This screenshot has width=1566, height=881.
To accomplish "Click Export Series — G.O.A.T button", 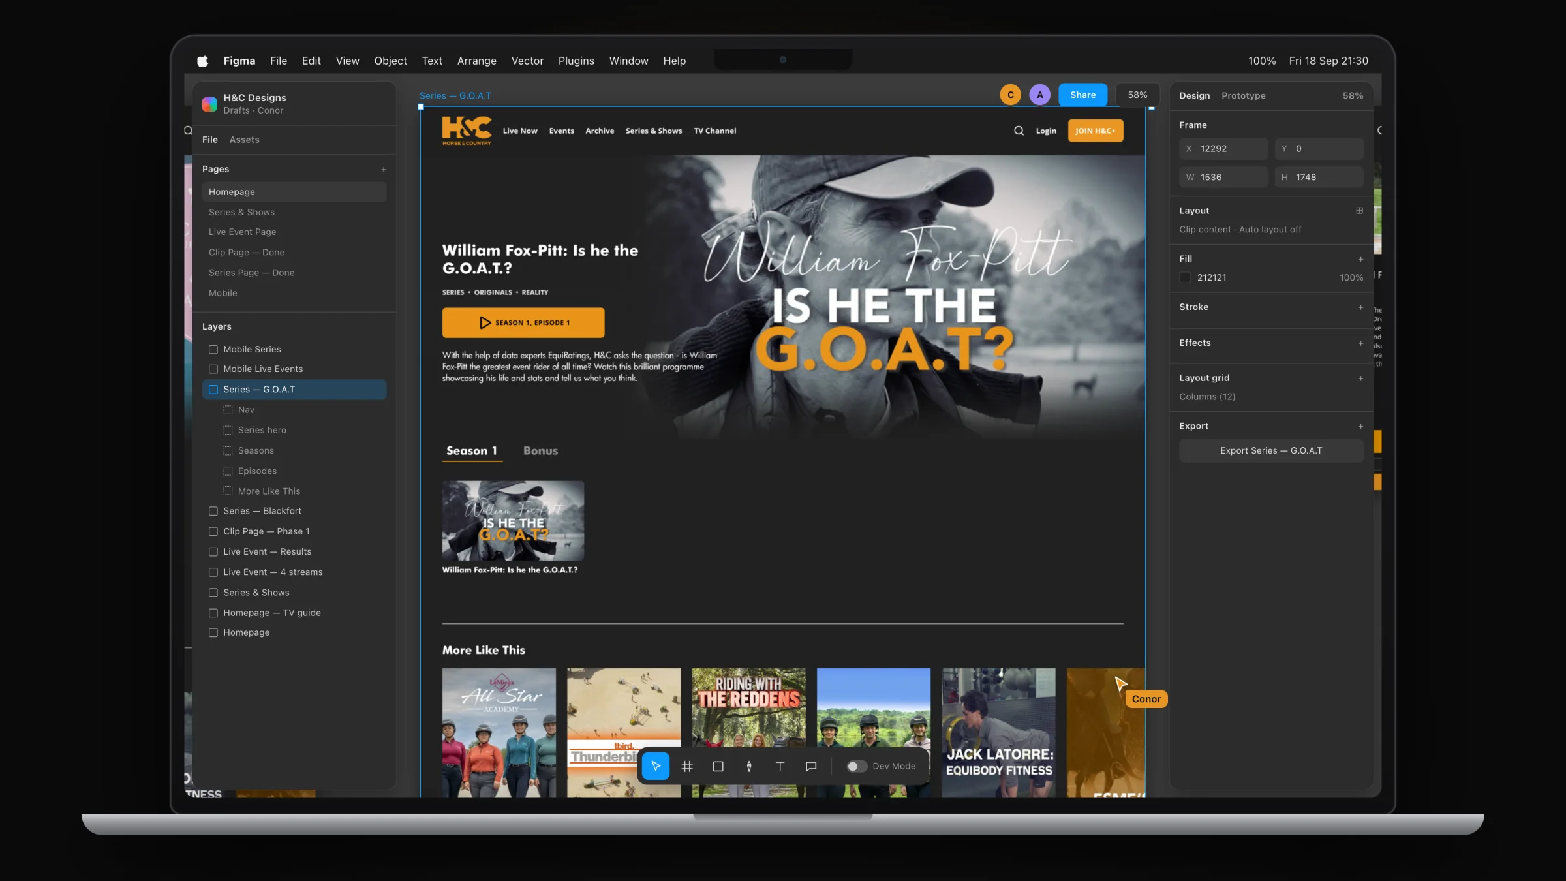I will (x=1271, y=451).
